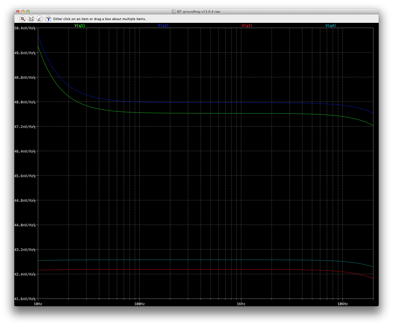Select the blue V(q2) trace label
This screenshot has height=326, width=393.
tap(163, 26)
